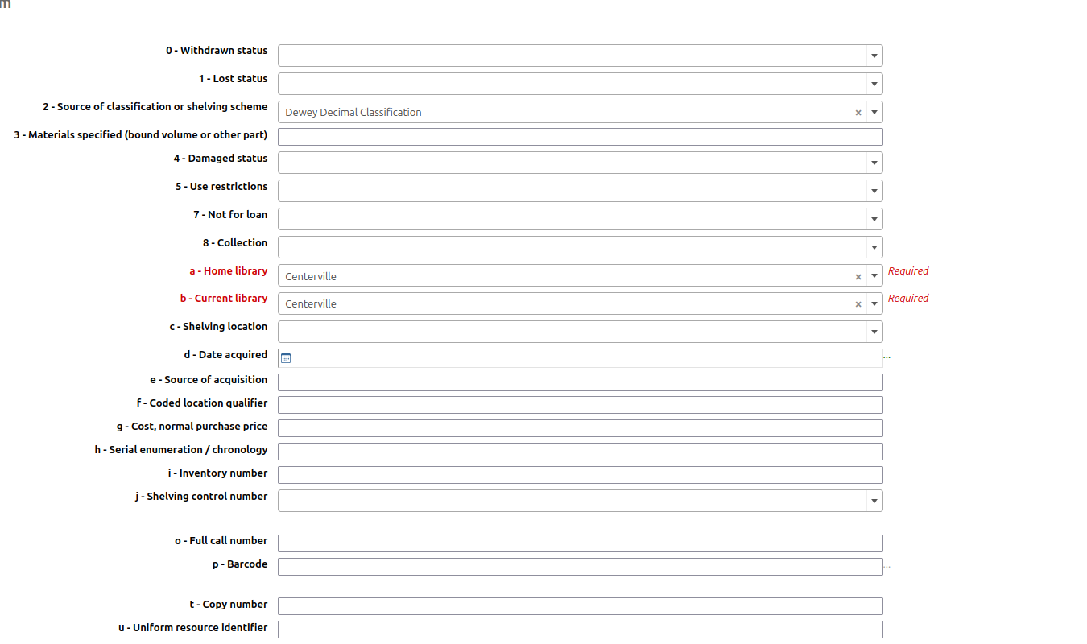Open the Withdrawn status dropdown
Viewport: 1087px width, 644px height.
coord(874,56)
